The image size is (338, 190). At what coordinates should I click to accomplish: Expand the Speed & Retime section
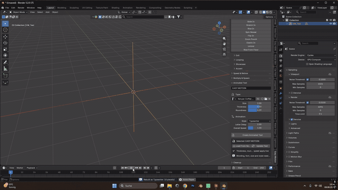click(x=240, y=73)
